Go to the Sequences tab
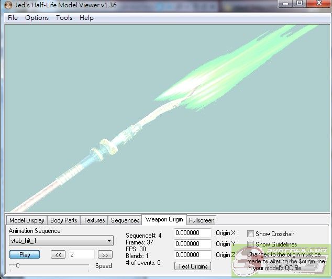332x279 pixels. 125,220
